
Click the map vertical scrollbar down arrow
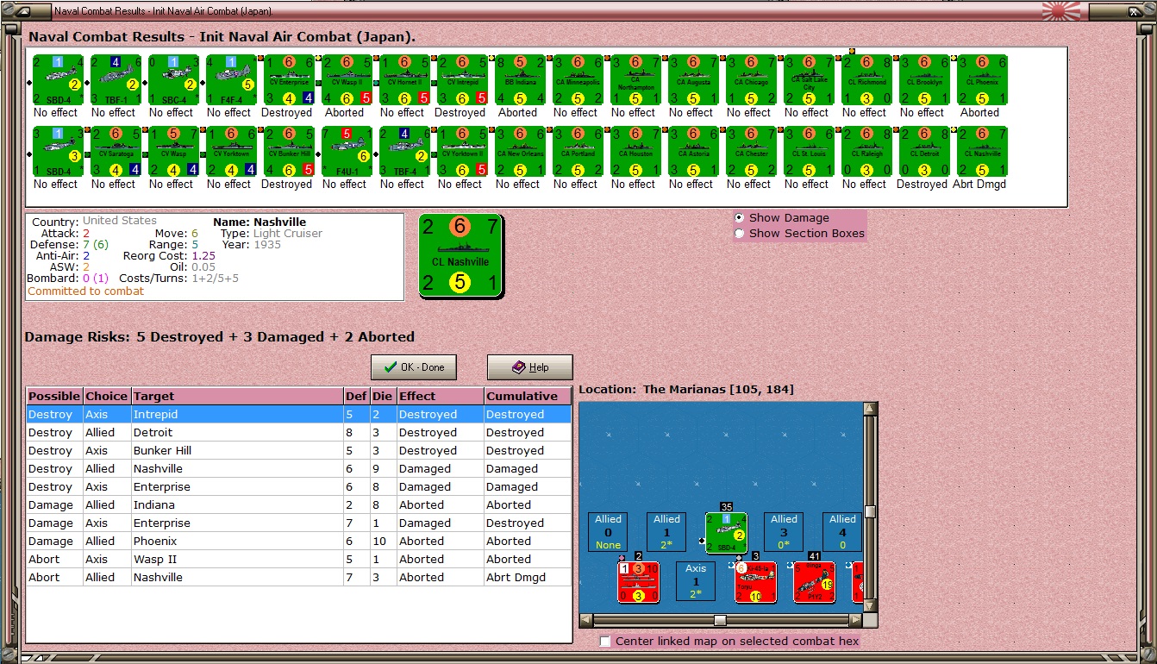coord(871,606)
